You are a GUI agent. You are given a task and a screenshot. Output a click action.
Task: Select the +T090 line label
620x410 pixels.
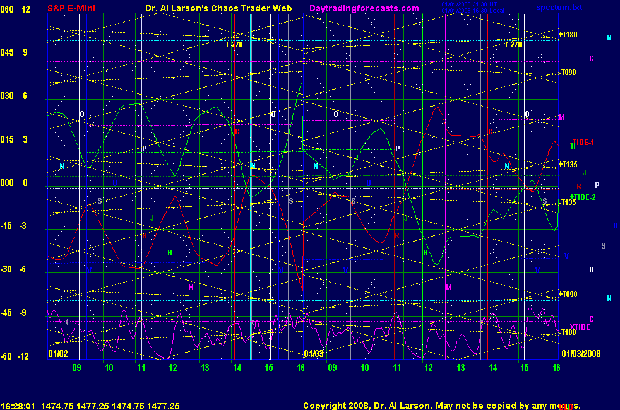(568, 295)
